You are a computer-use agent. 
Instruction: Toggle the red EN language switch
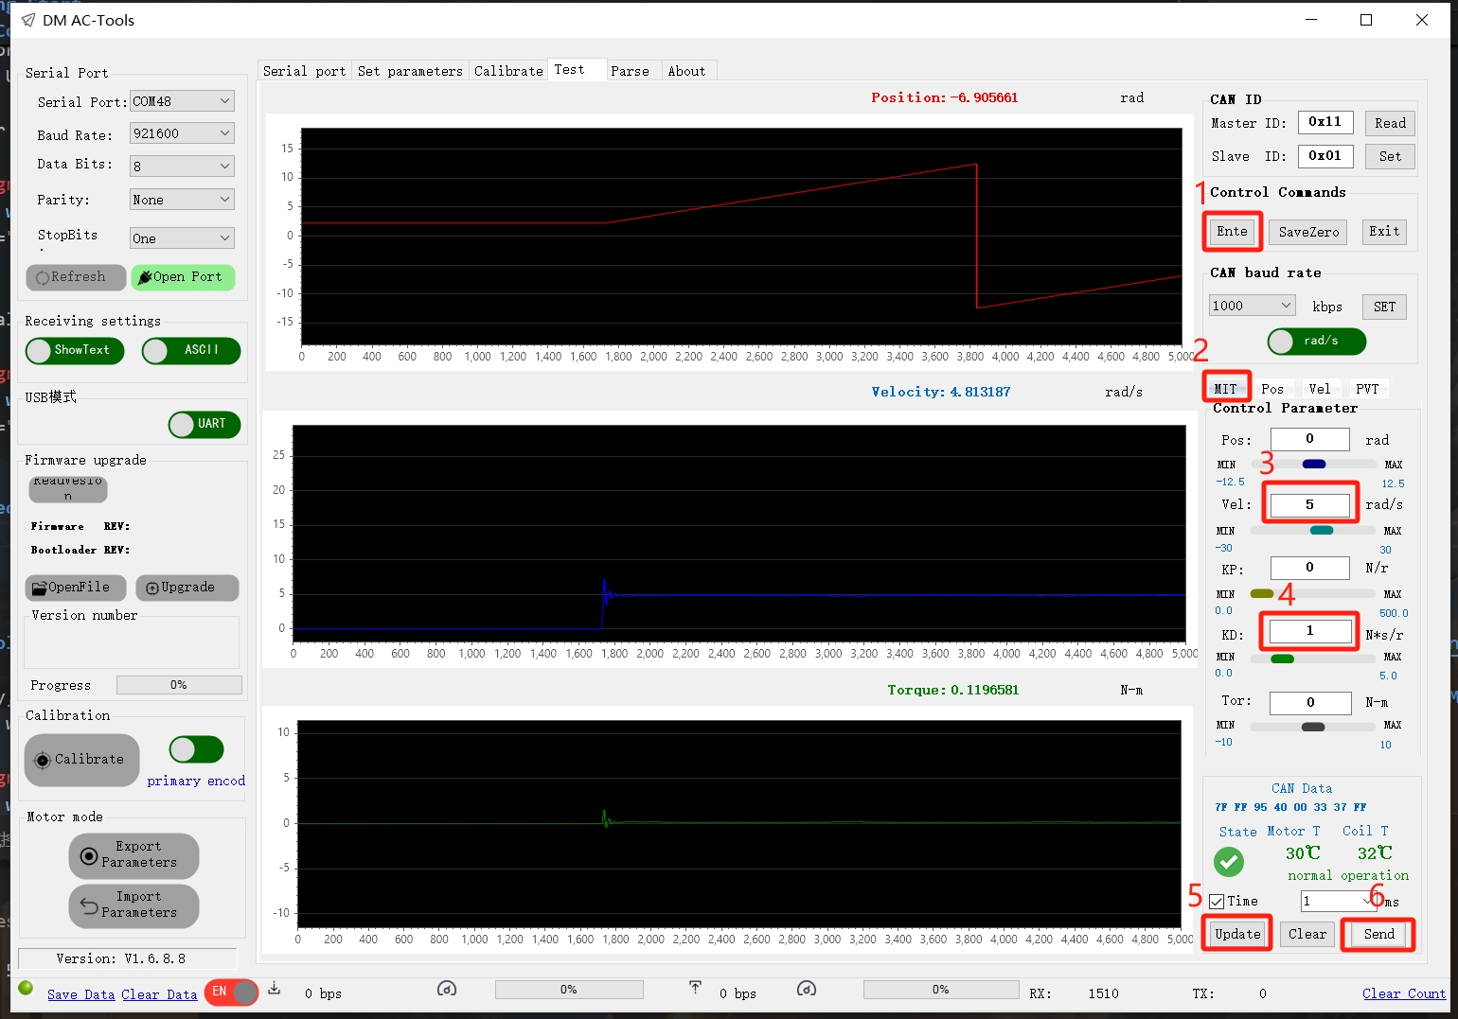(x=231, y=993)
